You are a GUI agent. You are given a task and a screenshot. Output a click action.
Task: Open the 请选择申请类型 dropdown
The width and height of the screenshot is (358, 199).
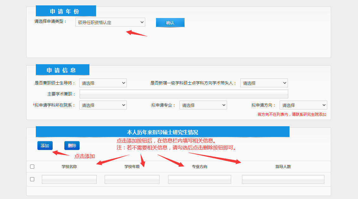click(110, 22)
